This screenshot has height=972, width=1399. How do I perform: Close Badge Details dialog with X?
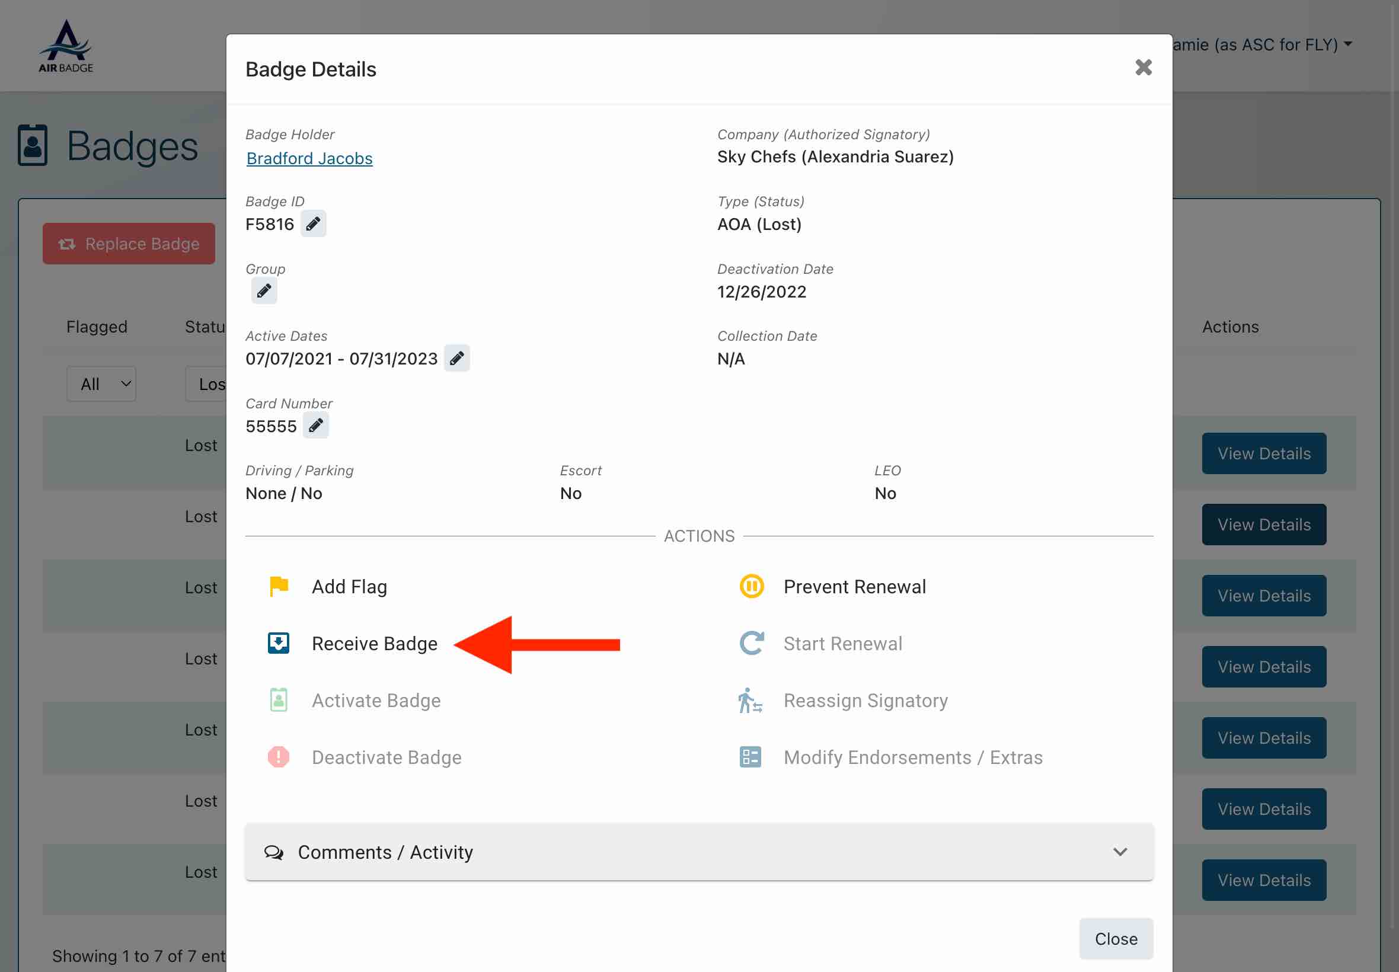coord(1142,68)
